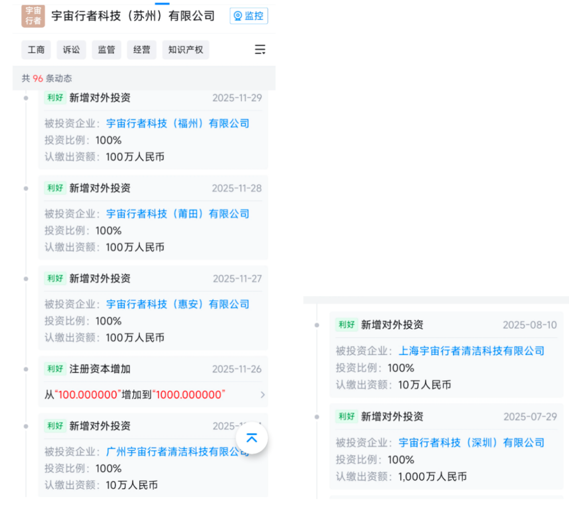
Task: Switch to the 诉讼 tab
Action: 72,50
